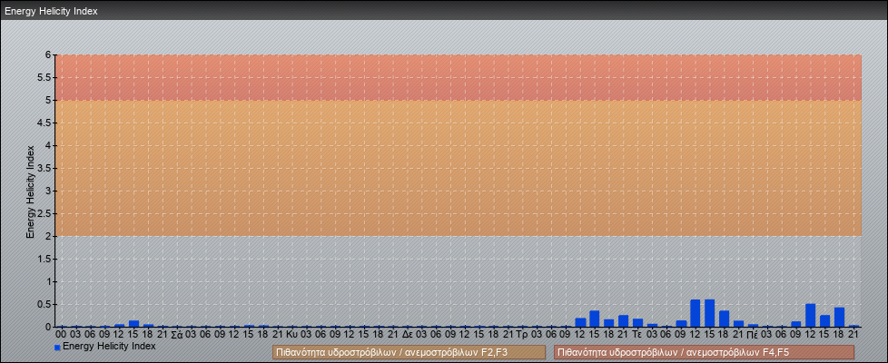Click the Πέ day label on x-axis
Screen dimensions: 888x363
click(x=753, y=336)
